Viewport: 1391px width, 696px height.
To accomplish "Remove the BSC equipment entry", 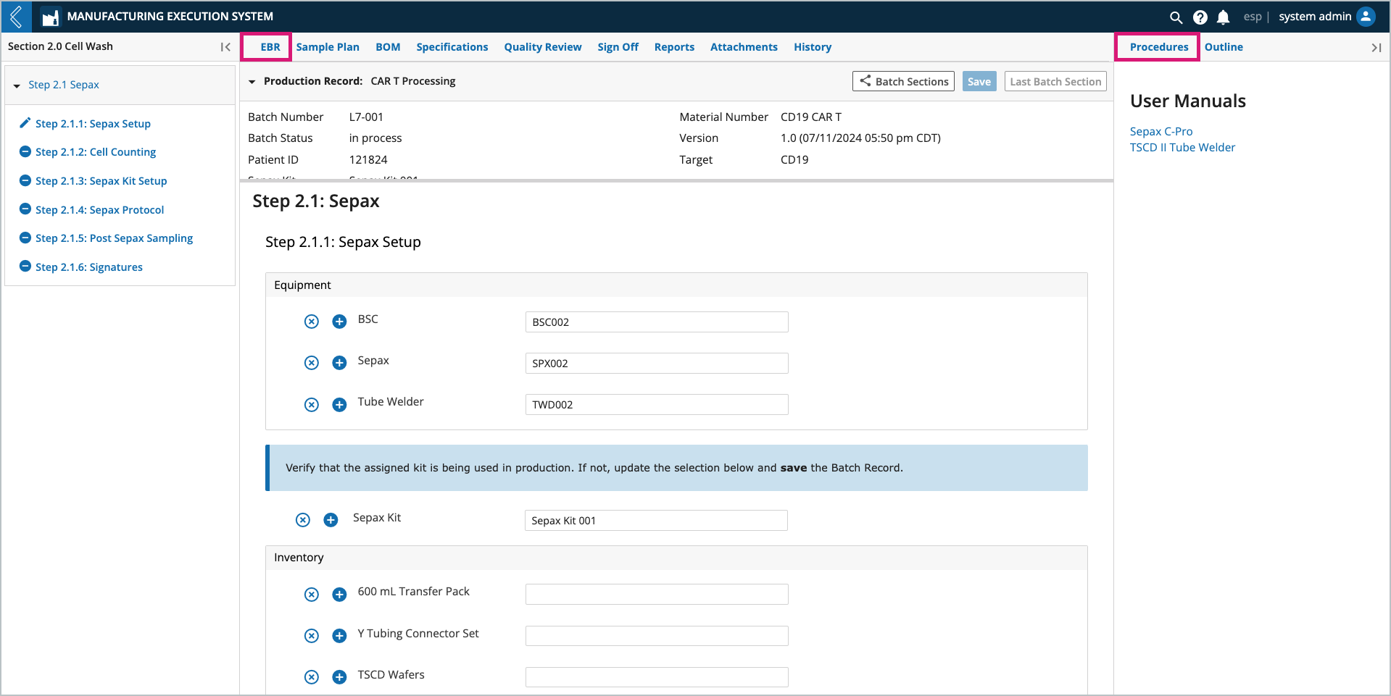I will coord(312,322).
